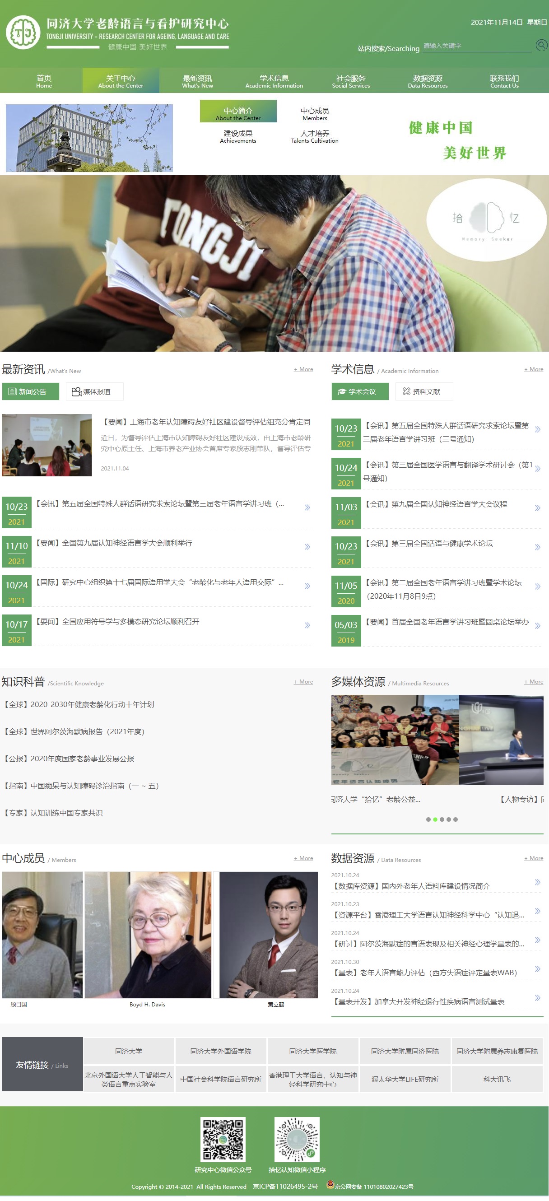Switch to the 资料文献 tab
This screenshot has height=1201, width=549.
click(423, 391)
